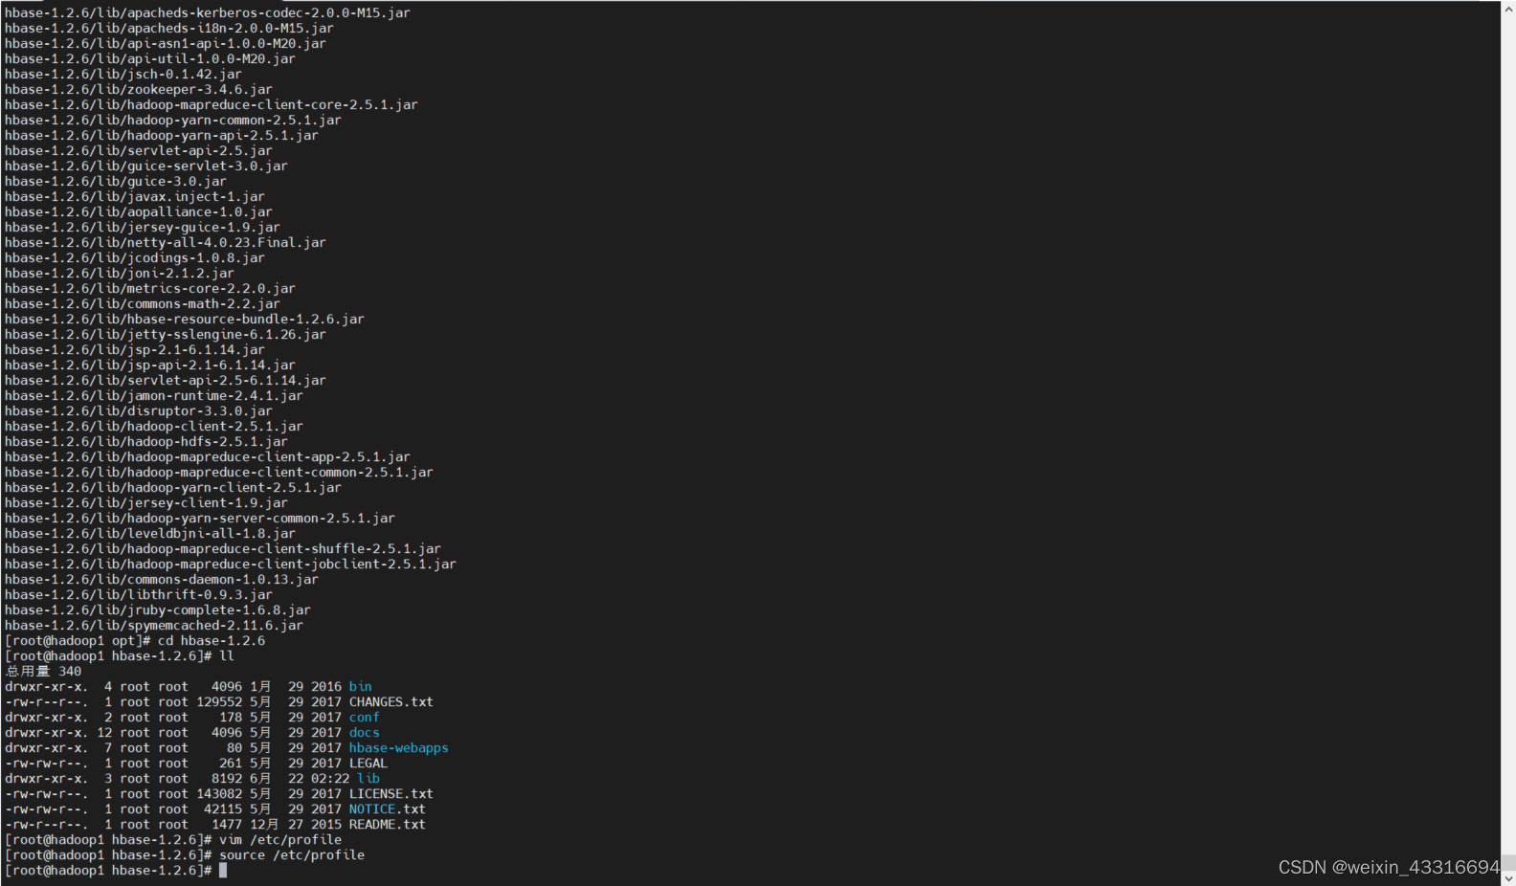Image resolution: width=1516 pixels, height=886 pixels.
Task: Click the blue 'docs' directory name
Action: click(x=365, y=733)
